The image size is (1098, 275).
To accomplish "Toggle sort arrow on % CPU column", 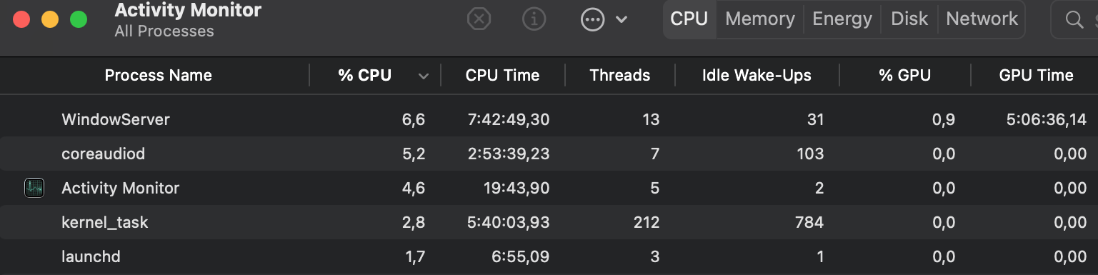I will coord(423,76).
